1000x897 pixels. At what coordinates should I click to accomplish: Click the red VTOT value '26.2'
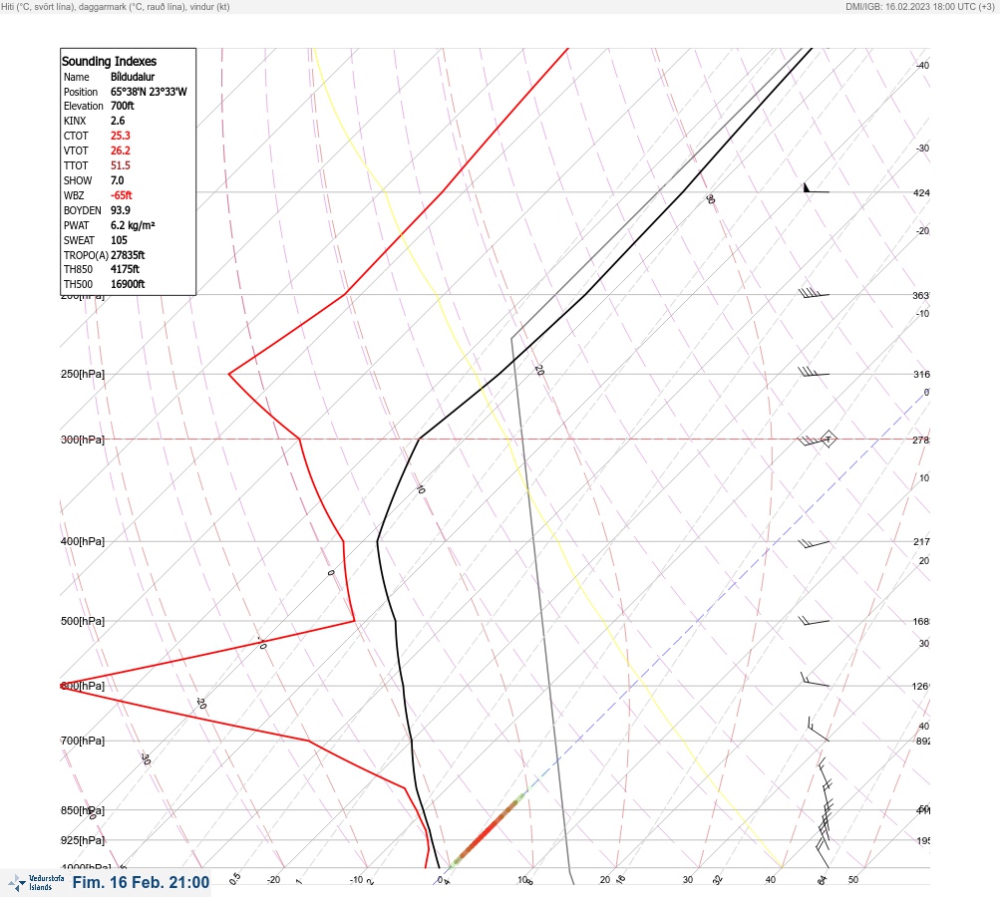coord(121,150)
